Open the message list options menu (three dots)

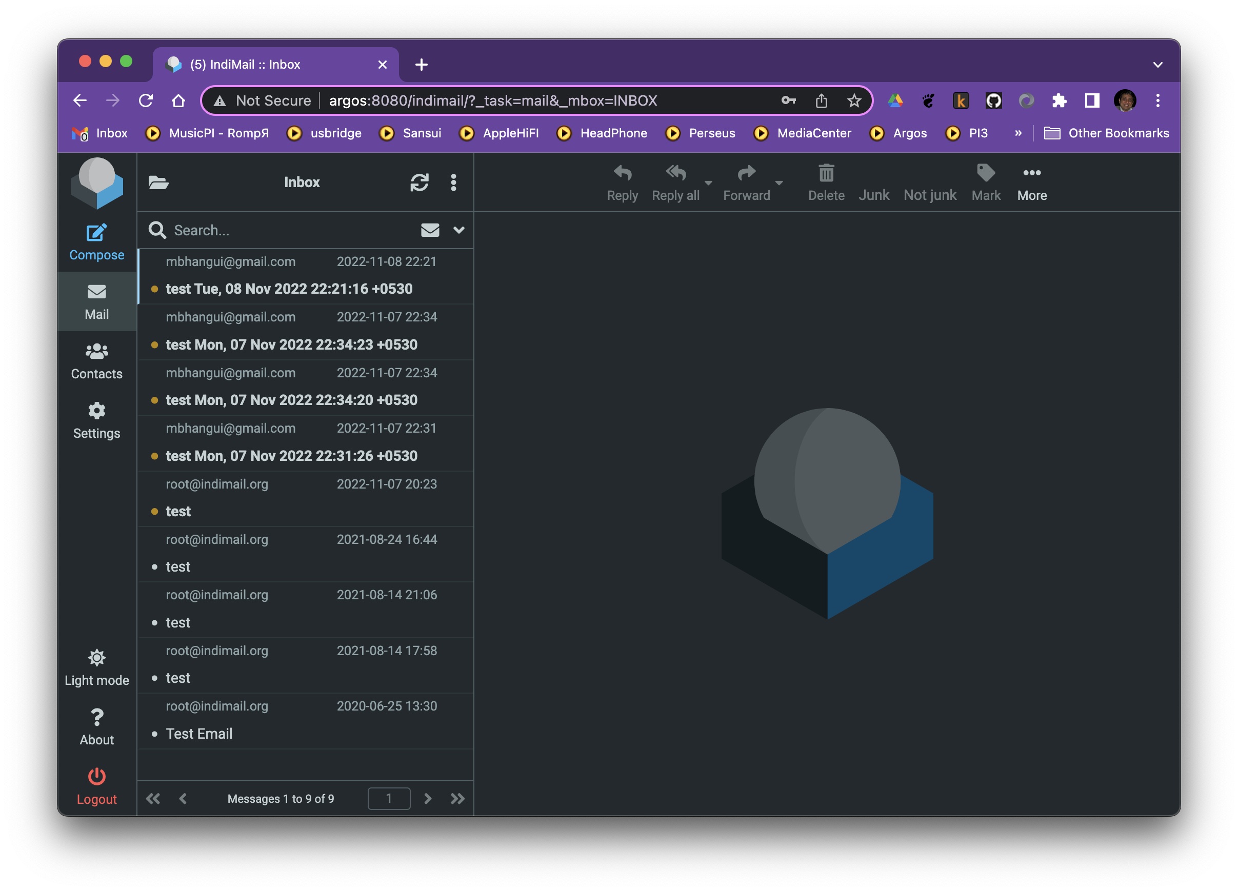tap(453, 182)
